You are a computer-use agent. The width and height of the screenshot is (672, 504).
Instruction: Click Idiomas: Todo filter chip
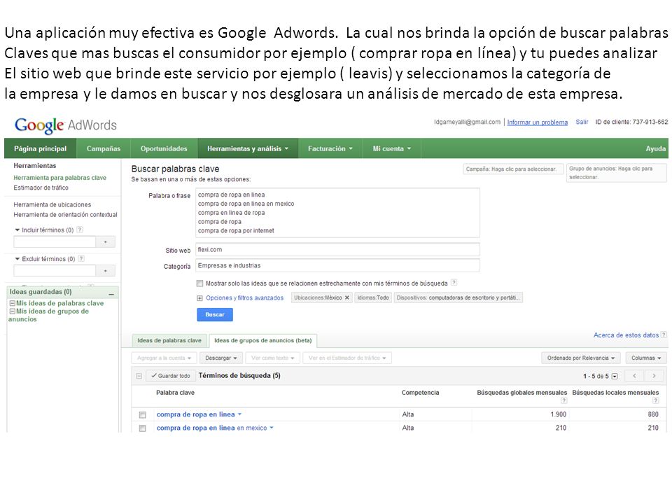click(x=373, y=297)
